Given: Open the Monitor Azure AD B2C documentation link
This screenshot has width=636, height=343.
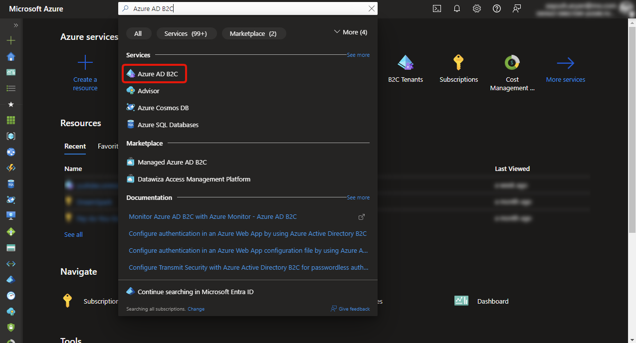Looking at the screenshot, I should click(x=212, y=216).
